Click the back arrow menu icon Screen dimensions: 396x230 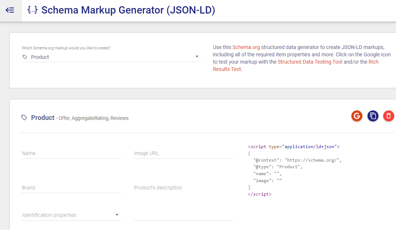[x=10, y=10]
